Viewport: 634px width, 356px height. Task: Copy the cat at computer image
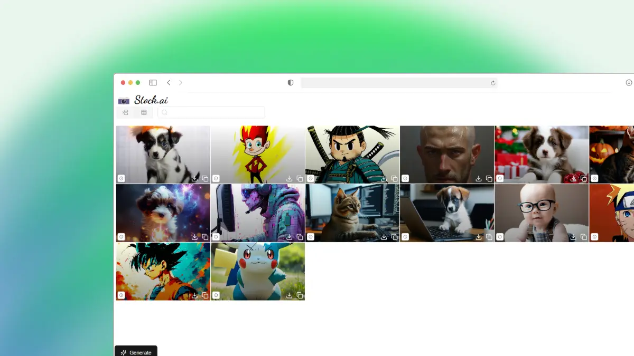pos(394,237)
